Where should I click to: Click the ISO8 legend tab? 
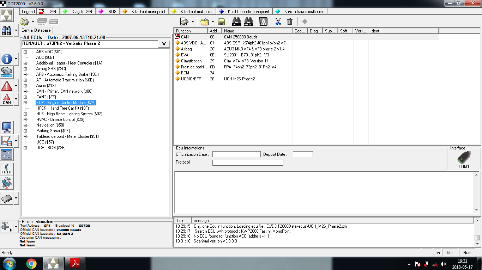[x=108, y=11]
